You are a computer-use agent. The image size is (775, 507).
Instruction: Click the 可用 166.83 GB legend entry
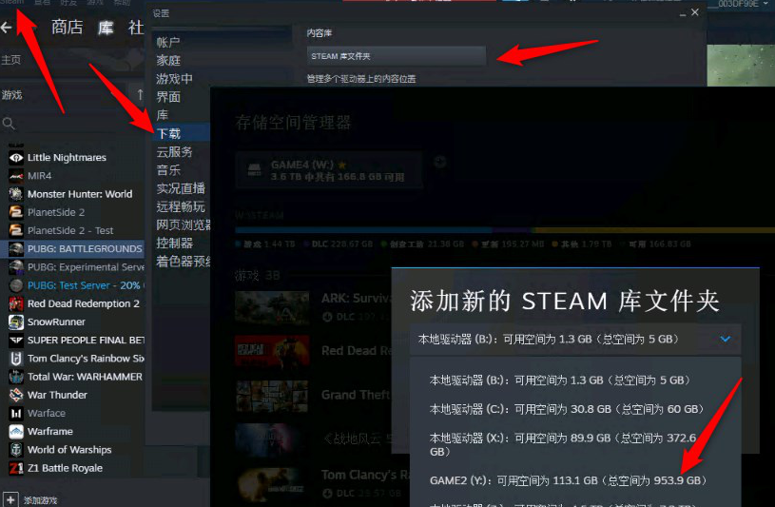(656, 244)
